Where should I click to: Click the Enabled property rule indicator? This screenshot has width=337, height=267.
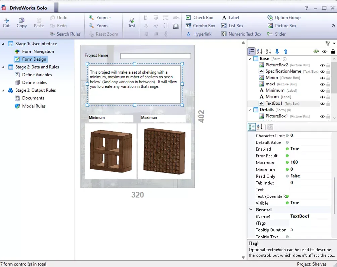pos(287,149)
